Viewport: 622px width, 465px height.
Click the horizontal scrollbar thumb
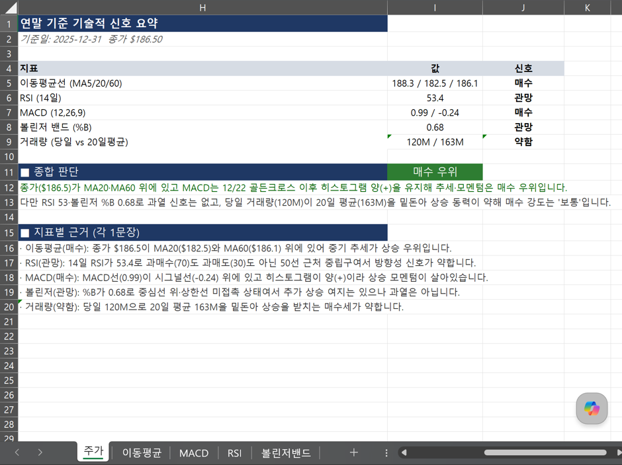[545, 452]
